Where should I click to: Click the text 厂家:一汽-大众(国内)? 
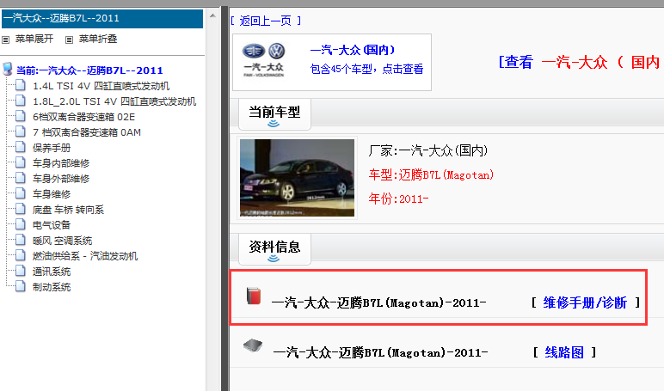point(428,150)
